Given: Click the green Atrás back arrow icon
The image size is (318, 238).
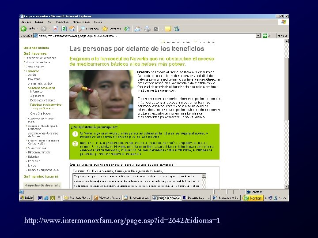Looking at the screenshot, I should (x=23, y=29).
